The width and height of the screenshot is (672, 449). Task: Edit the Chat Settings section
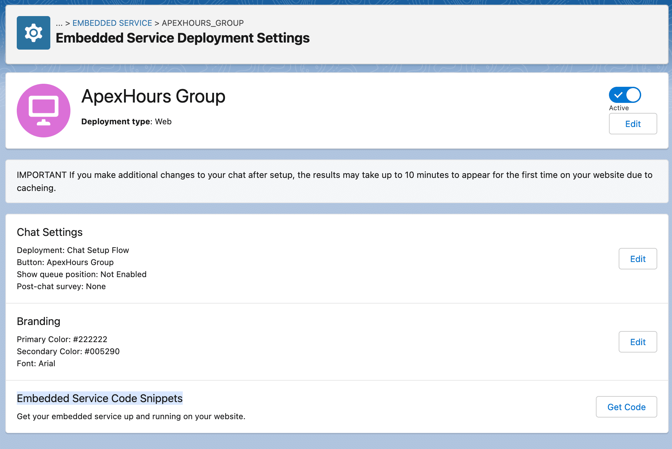(x=637, y=258)
